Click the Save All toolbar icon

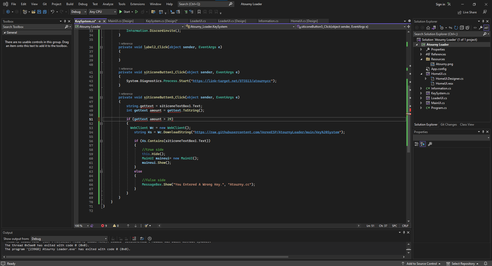tap(45, 12)
